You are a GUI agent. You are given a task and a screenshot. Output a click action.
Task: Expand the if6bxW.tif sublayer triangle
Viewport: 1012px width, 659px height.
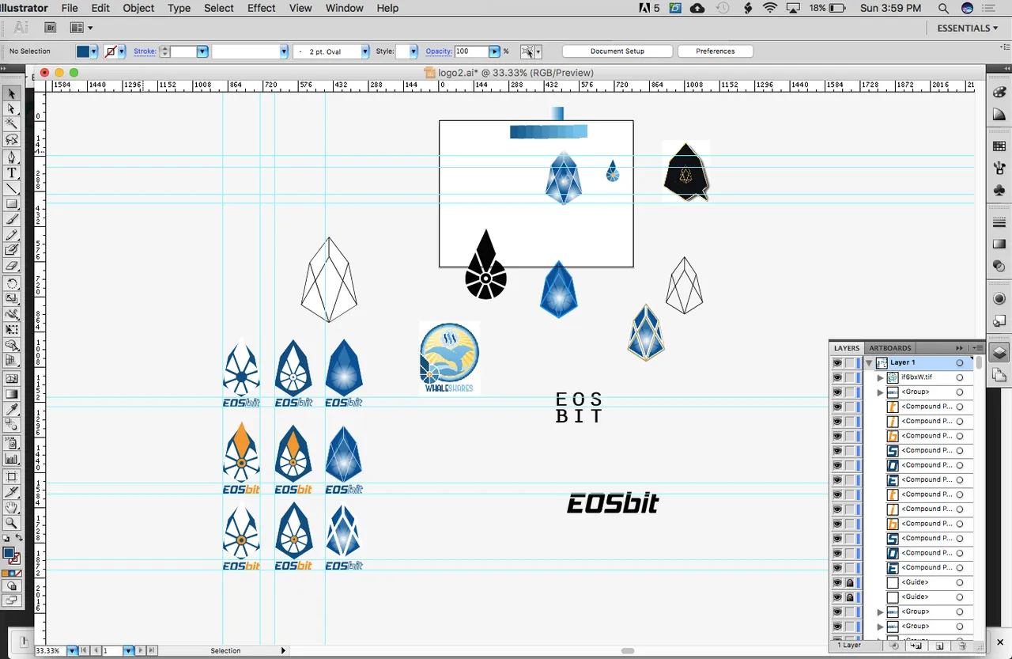[880, 378]
